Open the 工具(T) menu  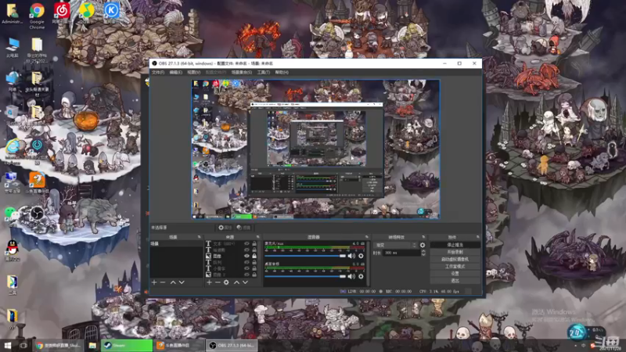pyautogui.click(x=263, y=72)
